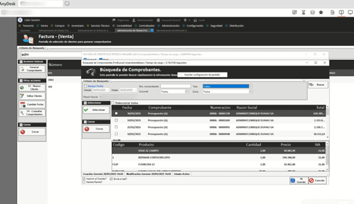Click the F8 Guardar save icon
Viewport: 354px width, 204px height.
coord(293,180)
